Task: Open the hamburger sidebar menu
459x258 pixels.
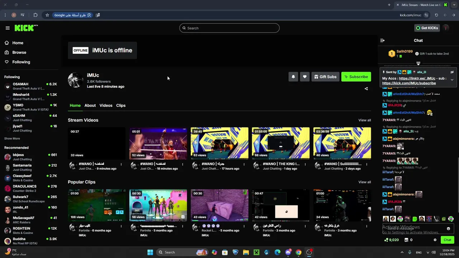Action: pyautogui.click(x=8, y=28)
